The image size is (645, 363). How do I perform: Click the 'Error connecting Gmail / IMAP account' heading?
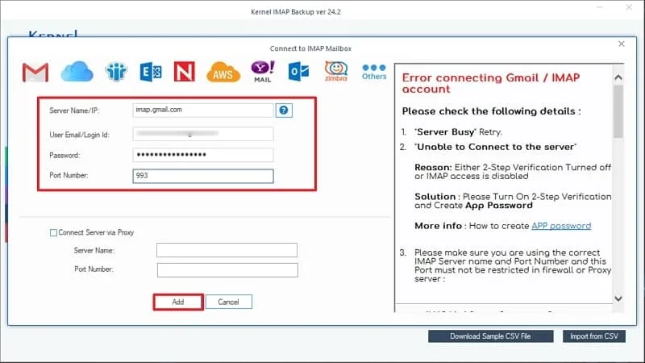pyautogui.click(x=491, y=83)
